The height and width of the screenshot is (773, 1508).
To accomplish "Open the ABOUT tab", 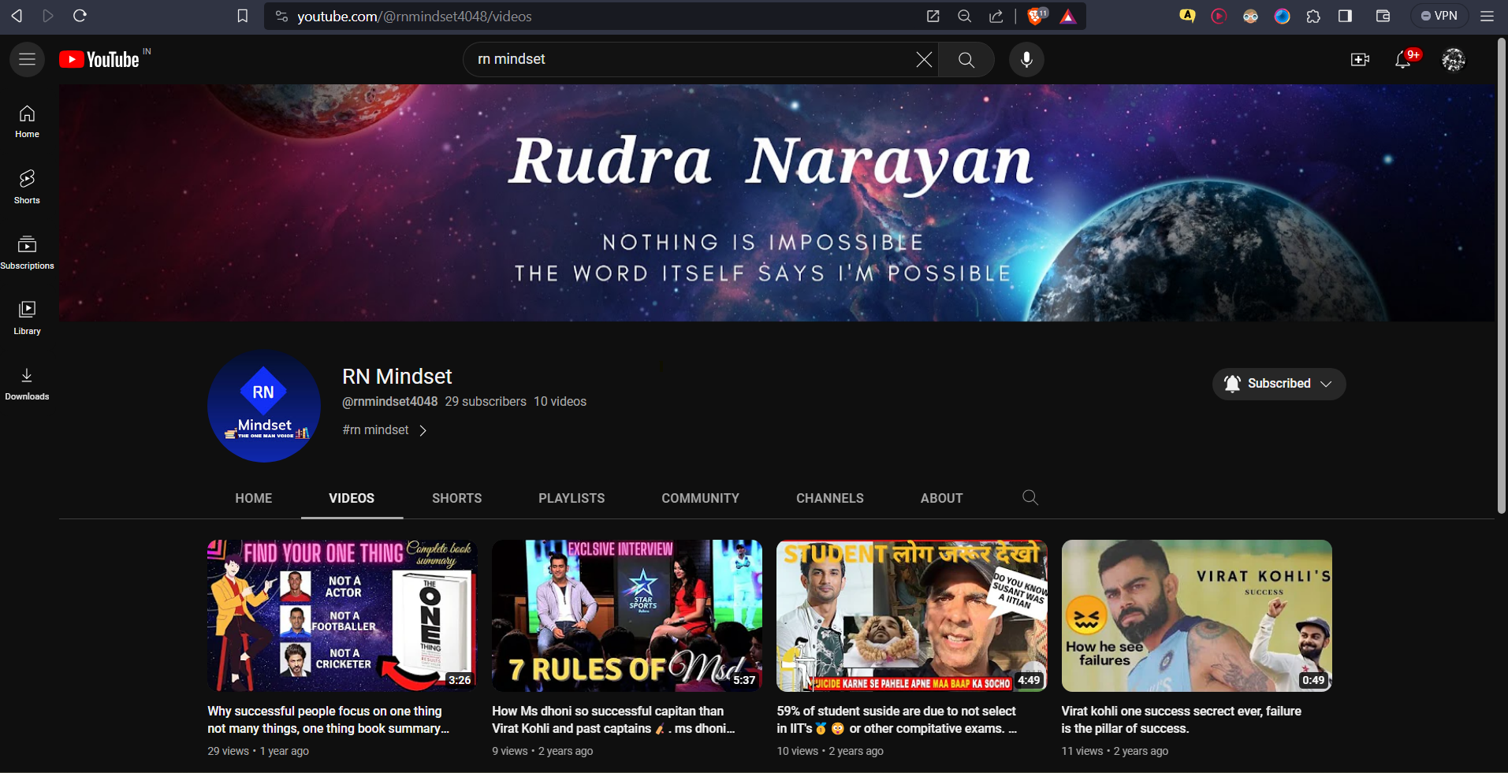I will [x=941, y=498].
